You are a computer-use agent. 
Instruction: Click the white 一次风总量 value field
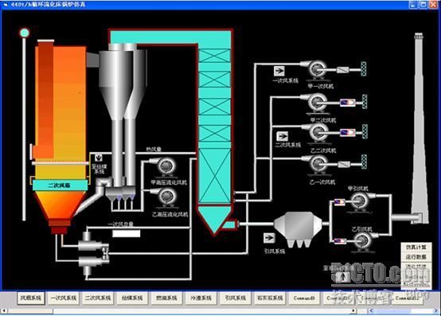point(127,233)
